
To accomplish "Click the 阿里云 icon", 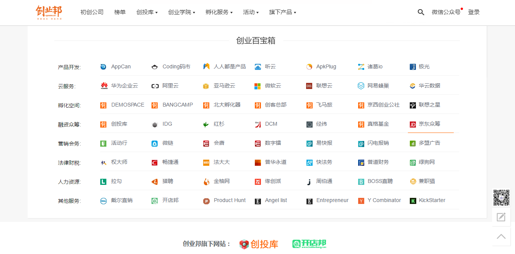I will click(155, 86).
